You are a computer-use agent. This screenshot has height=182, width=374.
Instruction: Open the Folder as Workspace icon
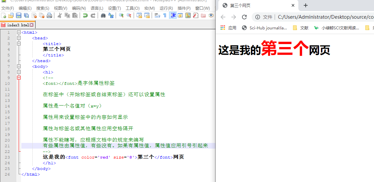tap(203, 15)
